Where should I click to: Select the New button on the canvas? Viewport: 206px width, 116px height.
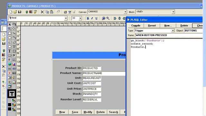(62, 112)
